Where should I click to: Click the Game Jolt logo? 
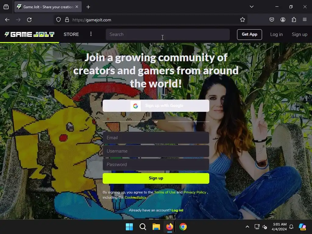[30, 34]
